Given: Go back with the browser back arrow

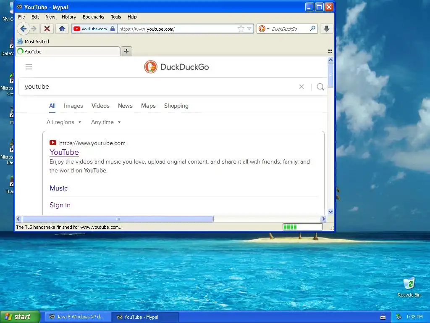Looking at the screenshot, I should [x=24, y=29].
